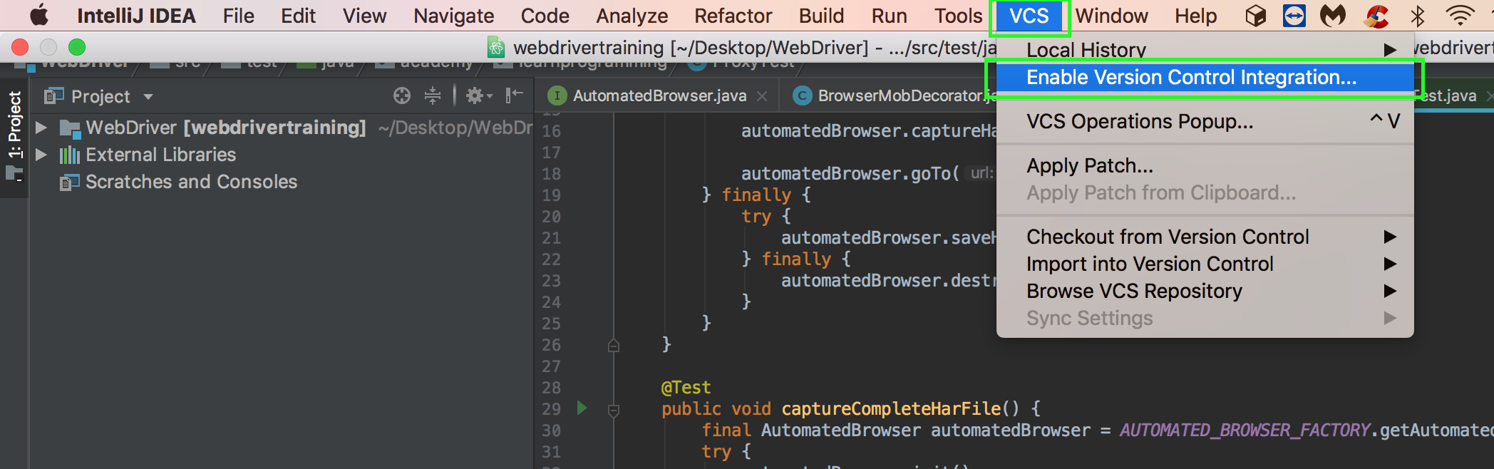This screenshot has width=1494, height=469.
Task: Toggle the code fold marker at line 26
Action: (614, 346)
